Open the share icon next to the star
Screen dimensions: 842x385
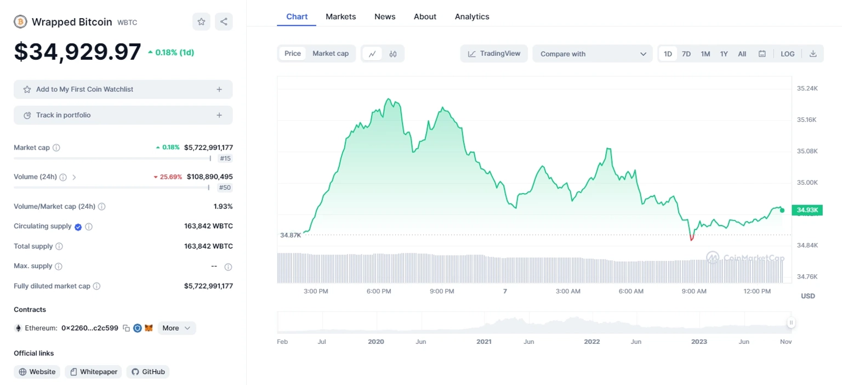coord(224,22)
